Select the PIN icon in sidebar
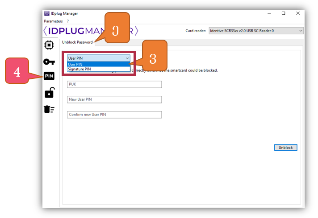 49,76
